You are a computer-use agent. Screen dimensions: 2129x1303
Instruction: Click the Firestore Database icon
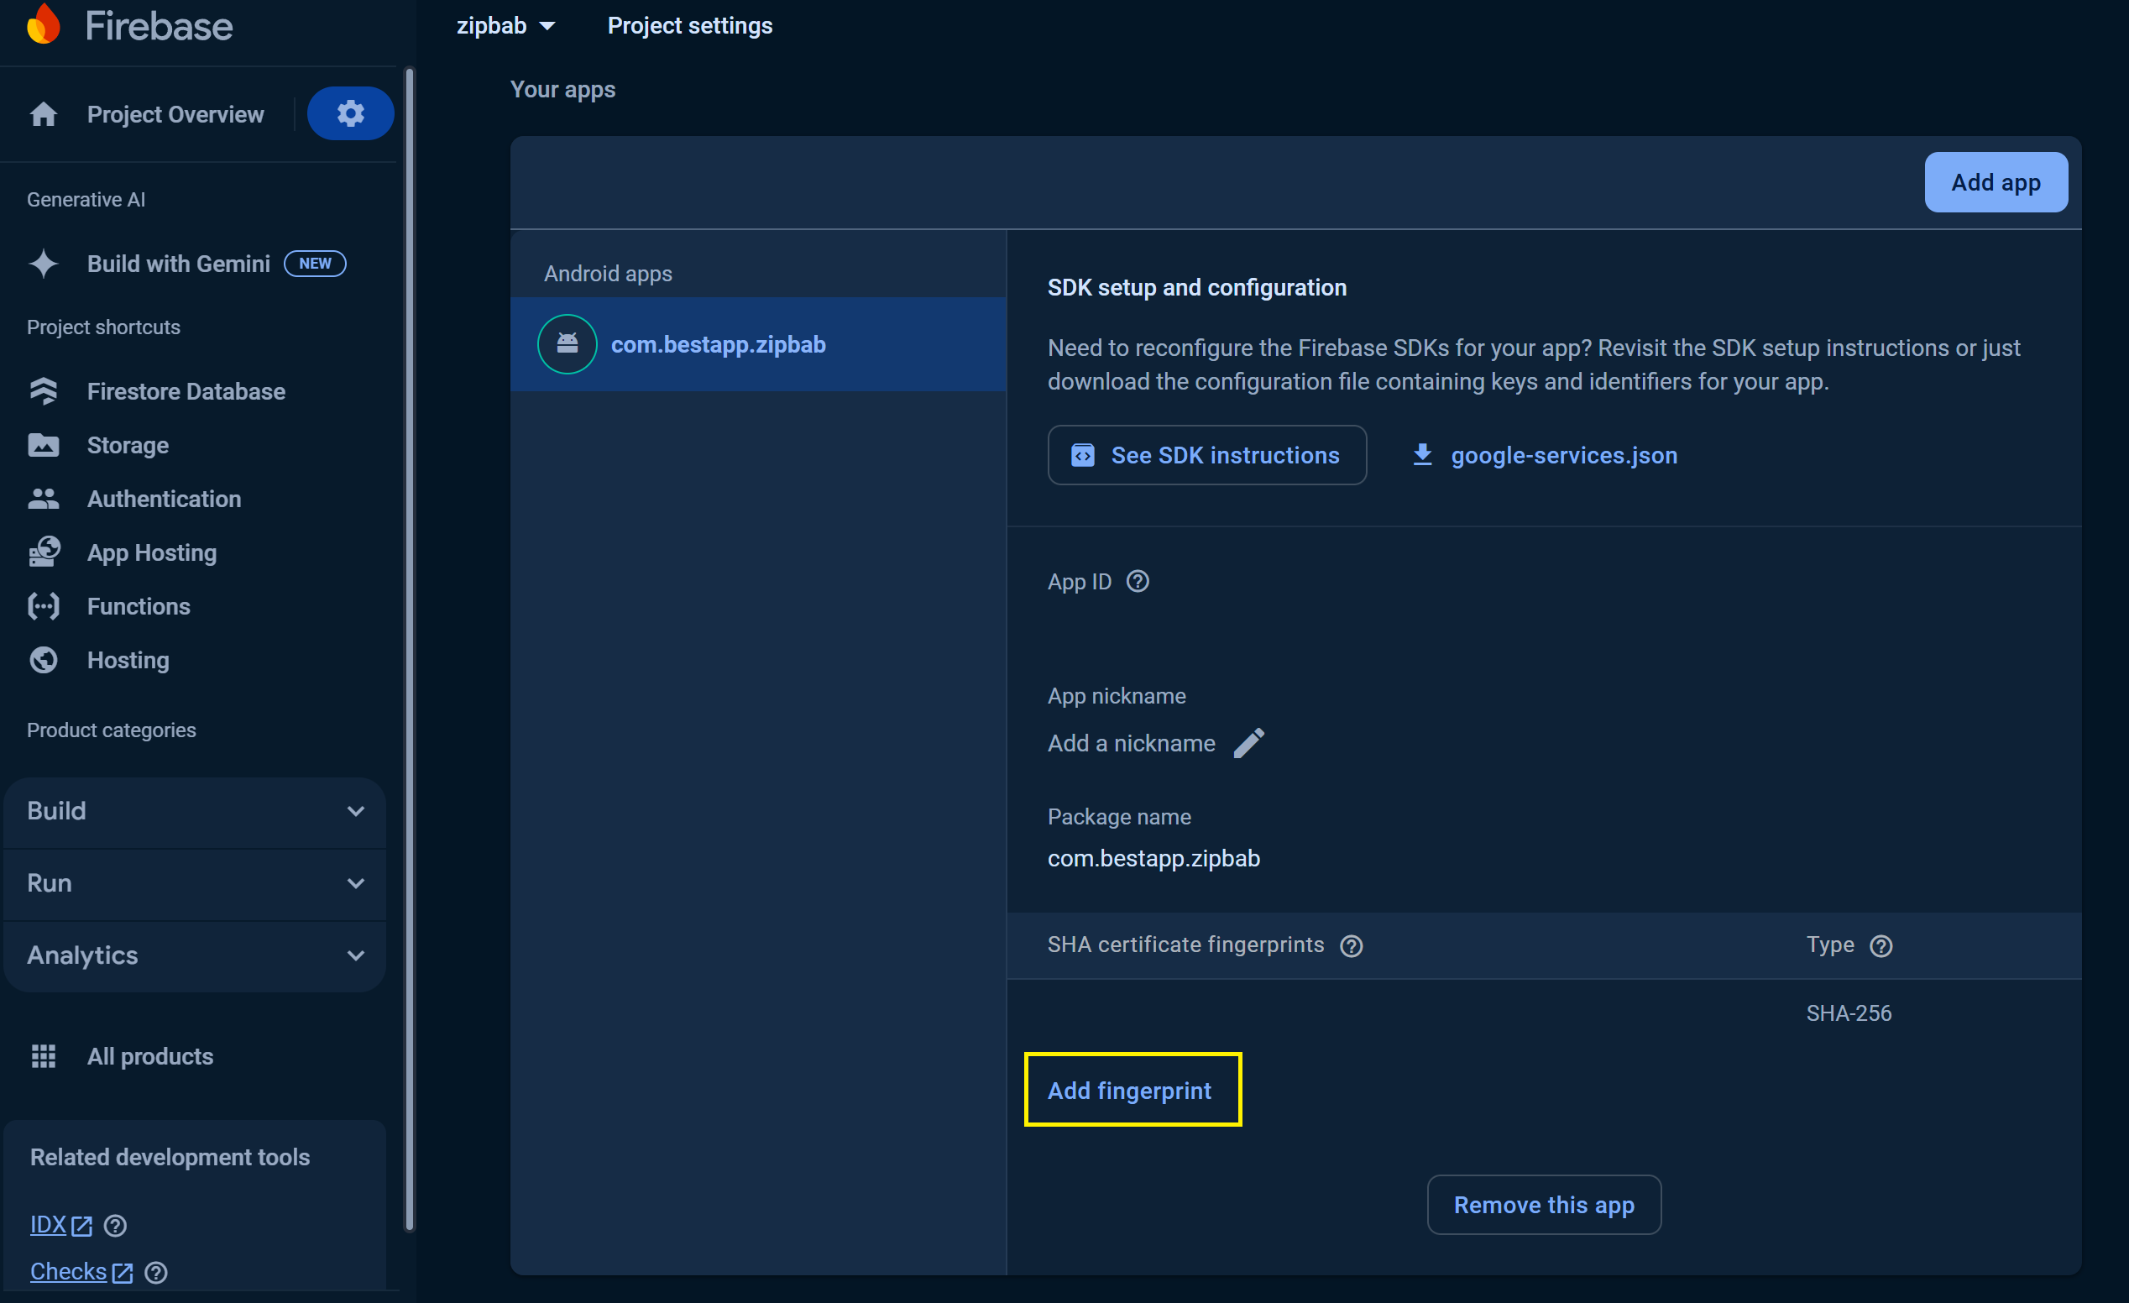[x=43, y=391]
